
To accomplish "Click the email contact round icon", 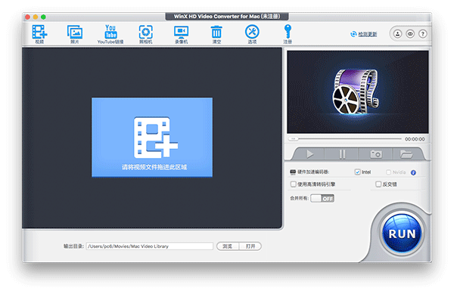I will (410, 34).
